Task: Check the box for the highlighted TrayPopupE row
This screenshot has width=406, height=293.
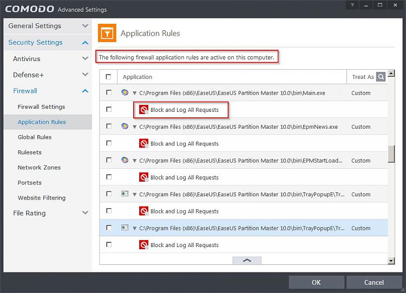Action: [x=109, y=228]
